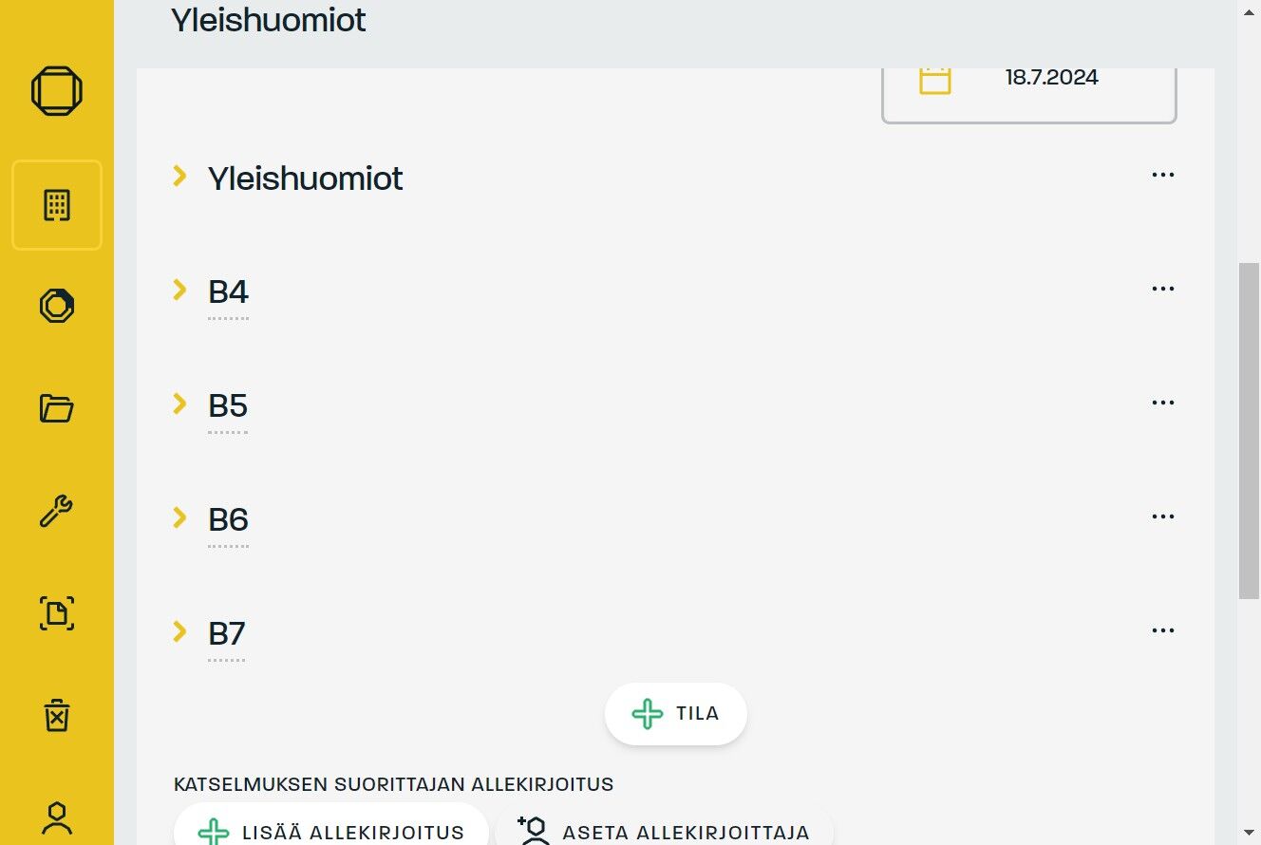Click the calendar icon next to 18.7.2024
Image resolution: width=1261 pixels, height=845 pixels.
(934, 80)
